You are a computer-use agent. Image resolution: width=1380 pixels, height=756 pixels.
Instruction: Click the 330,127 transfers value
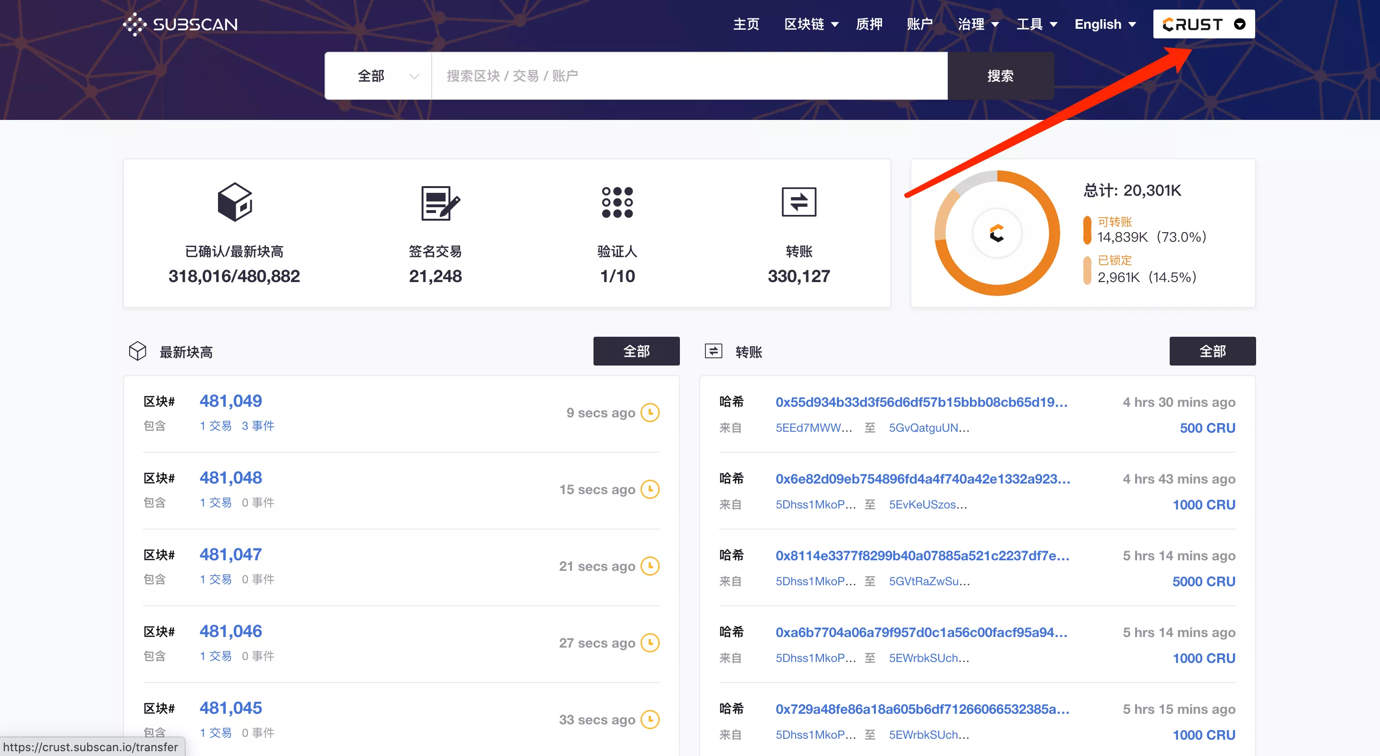(799, 276)
